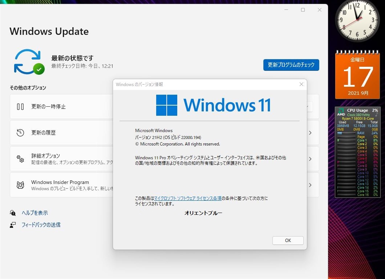Click the Ryzen 7 5800X 8-Core label

pyautogui.click(x=358, y=118)
